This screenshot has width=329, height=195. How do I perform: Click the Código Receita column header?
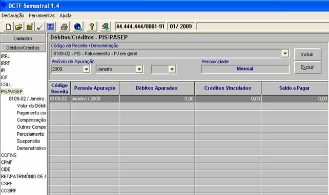coord(60,88)
